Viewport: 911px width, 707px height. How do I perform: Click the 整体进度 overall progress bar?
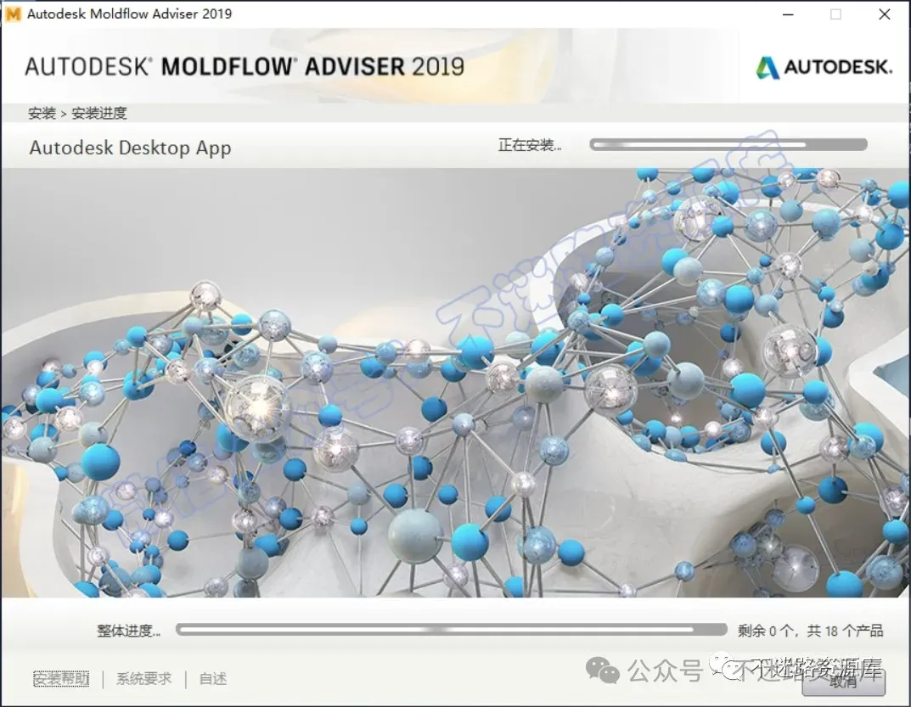click(452, 630)
